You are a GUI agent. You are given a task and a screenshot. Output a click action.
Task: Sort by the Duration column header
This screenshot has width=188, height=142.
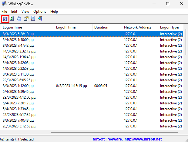click(107, 27)
